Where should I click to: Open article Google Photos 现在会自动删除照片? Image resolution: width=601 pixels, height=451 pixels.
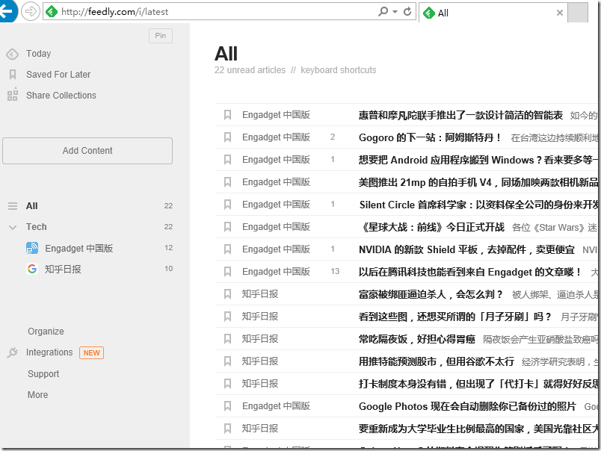click(x=467, y=406)
